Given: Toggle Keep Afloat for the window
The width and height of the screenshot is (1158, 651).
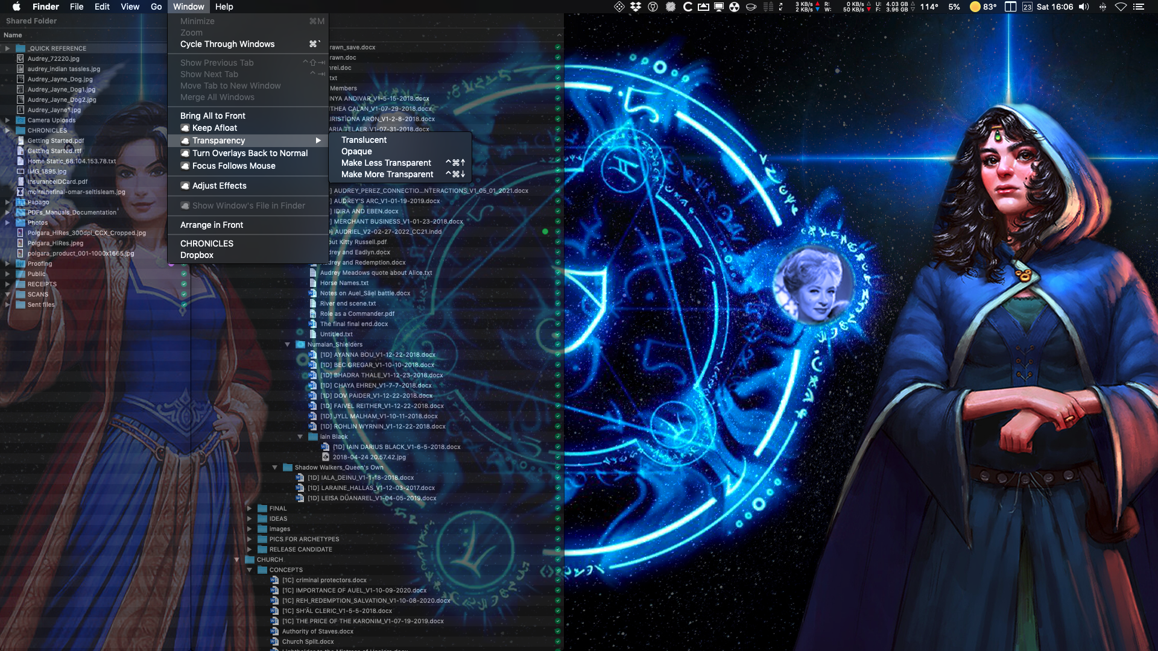Looking at the screenshot, I should click(214, 128).
